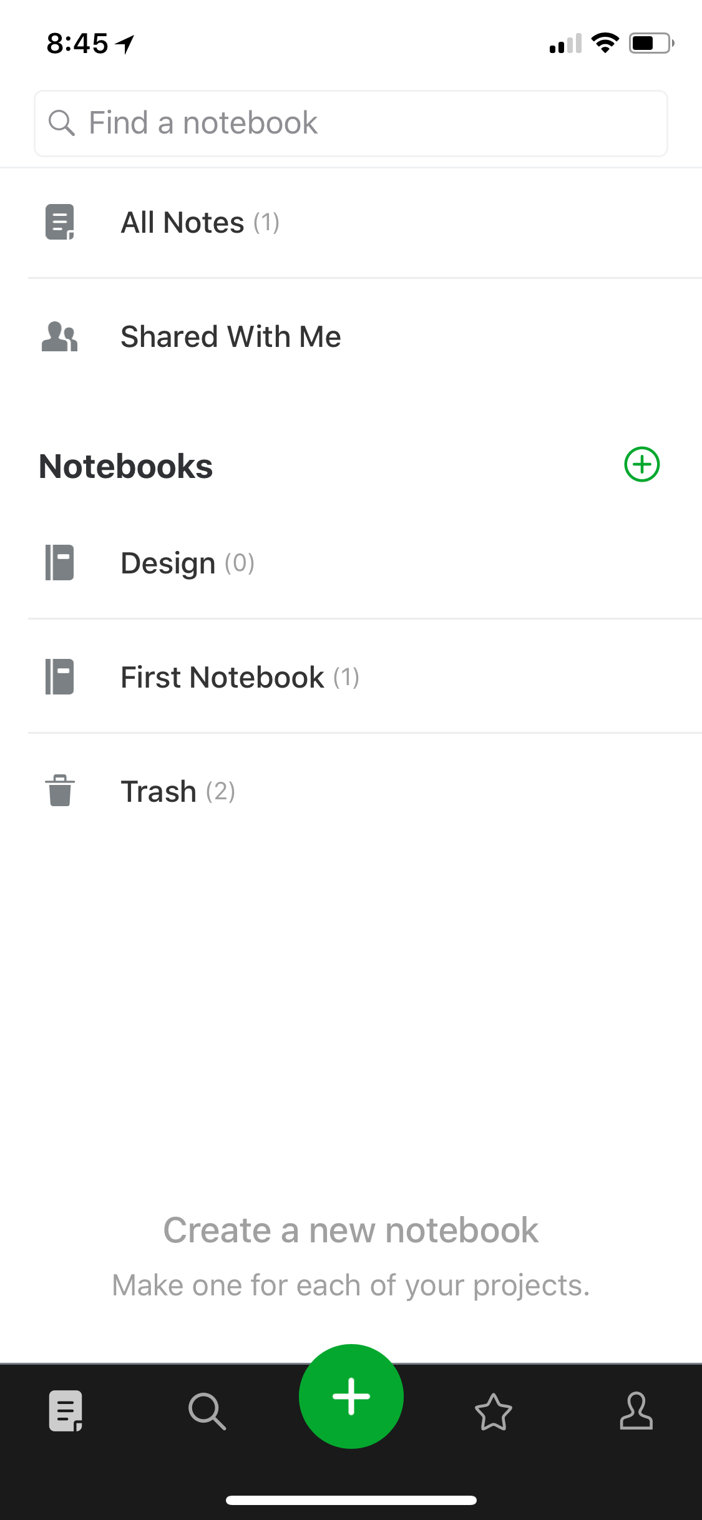The image size is (702, 1520).
Task: Select the Design notebook
Action: (x=365, y=563)
